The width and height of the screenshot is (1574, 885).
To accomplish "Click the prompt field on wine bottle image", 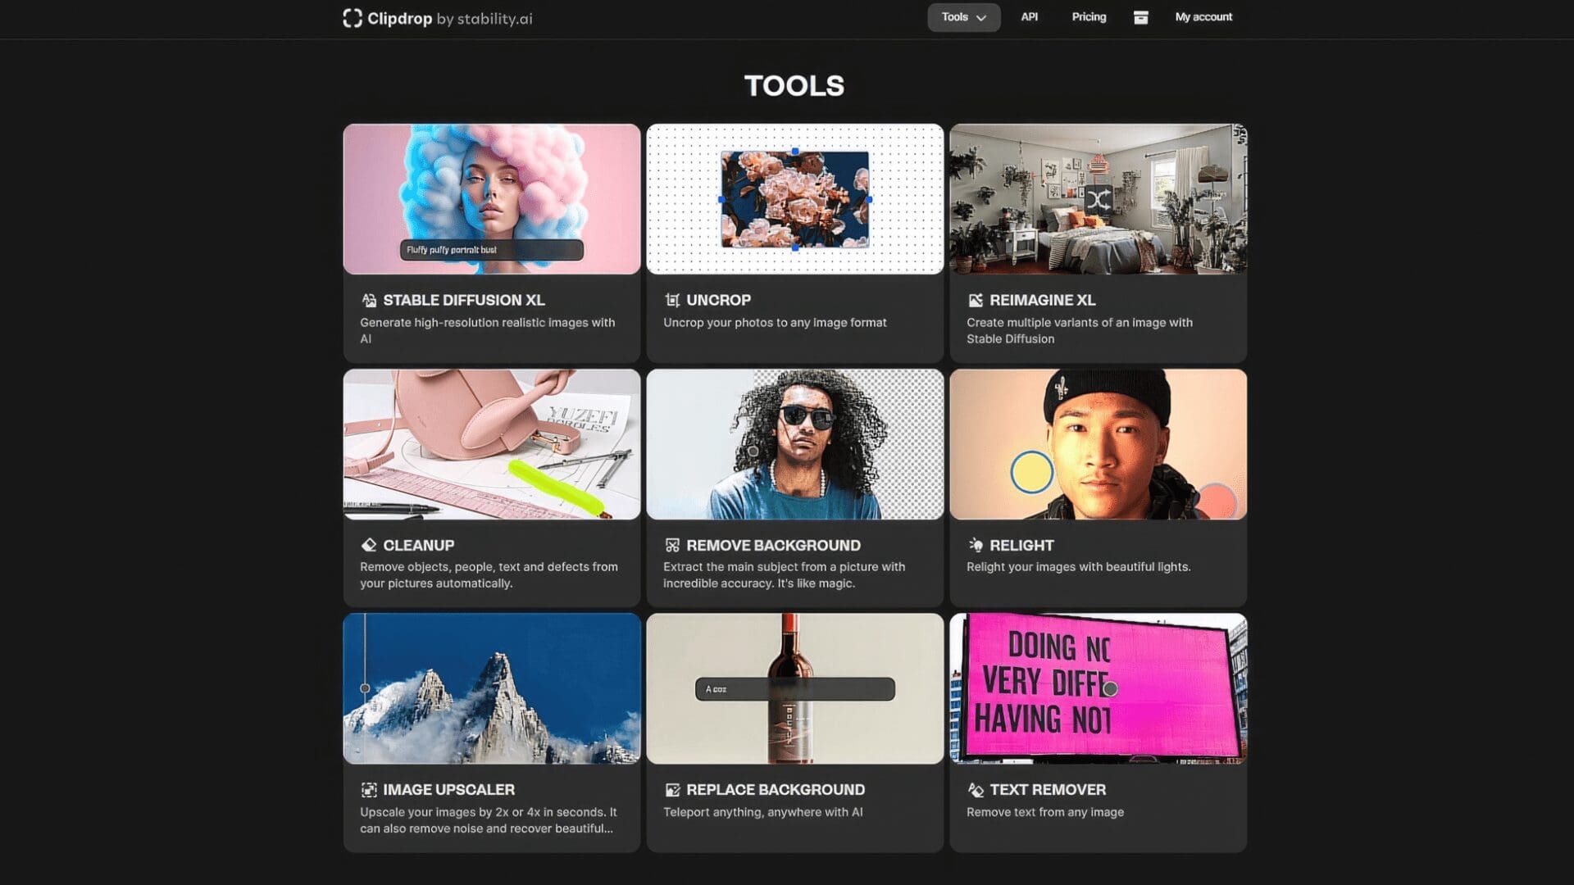I will coord(794,689).
